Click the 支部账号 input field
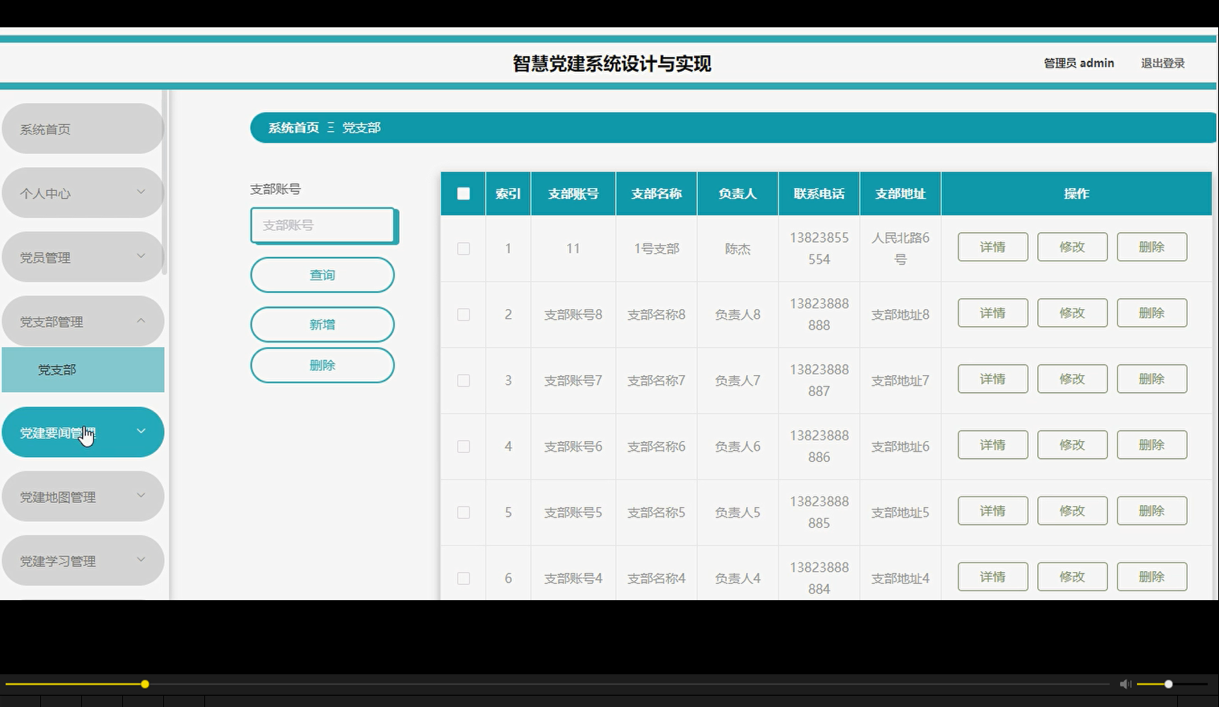The width and height of the screenshot is (1219, 707). (322, 226)
